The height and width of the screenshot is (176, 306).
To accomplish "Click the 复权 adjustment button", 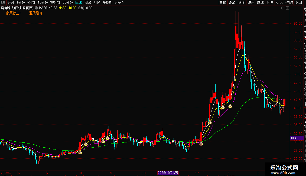I will (223, 2).
